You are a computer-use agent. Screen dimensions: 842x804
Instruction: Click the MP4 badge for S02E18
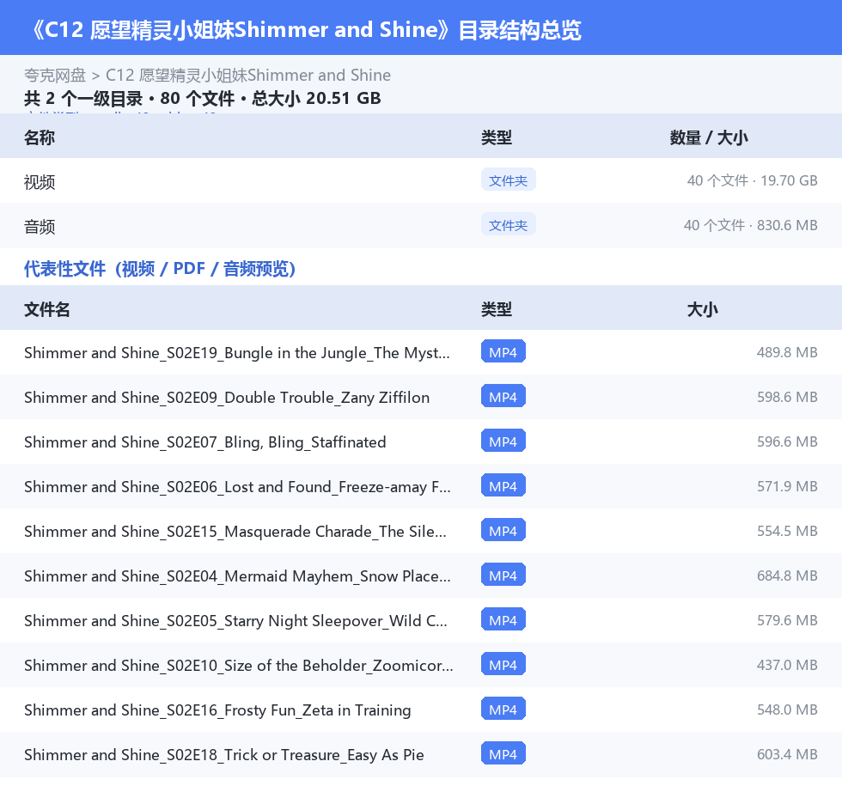[503, 753]
